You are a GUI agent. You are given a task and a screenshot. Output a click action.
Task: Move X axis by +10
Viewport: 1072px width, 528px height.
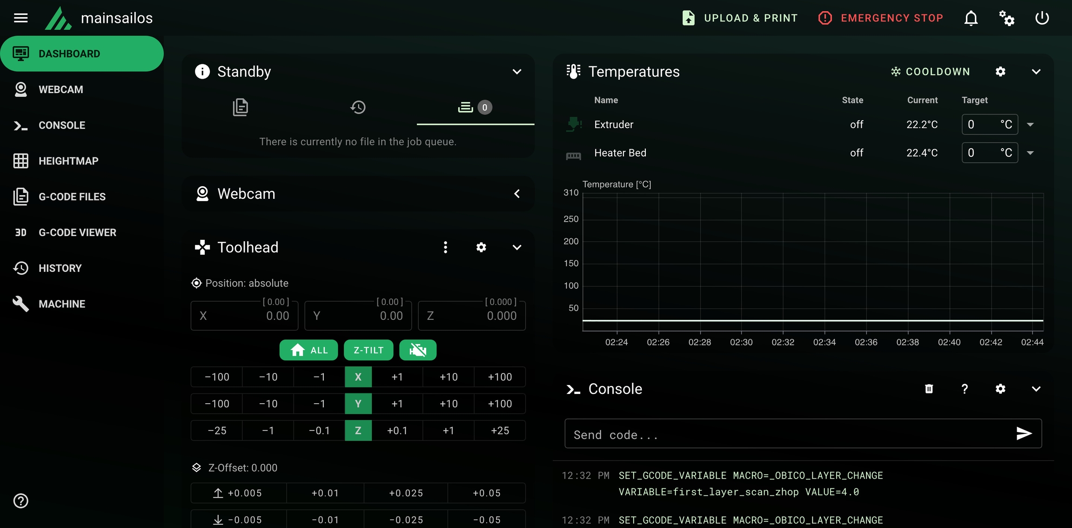[x=449, y=377]
